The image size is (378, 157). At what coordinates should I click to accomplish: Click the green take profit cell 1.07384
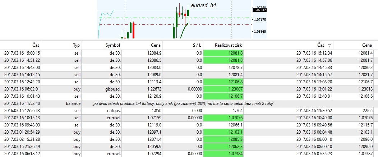223,154
